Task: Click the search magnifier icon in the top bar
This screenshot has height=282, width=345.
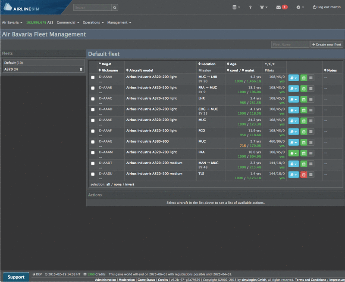Action: click(114, 7)
